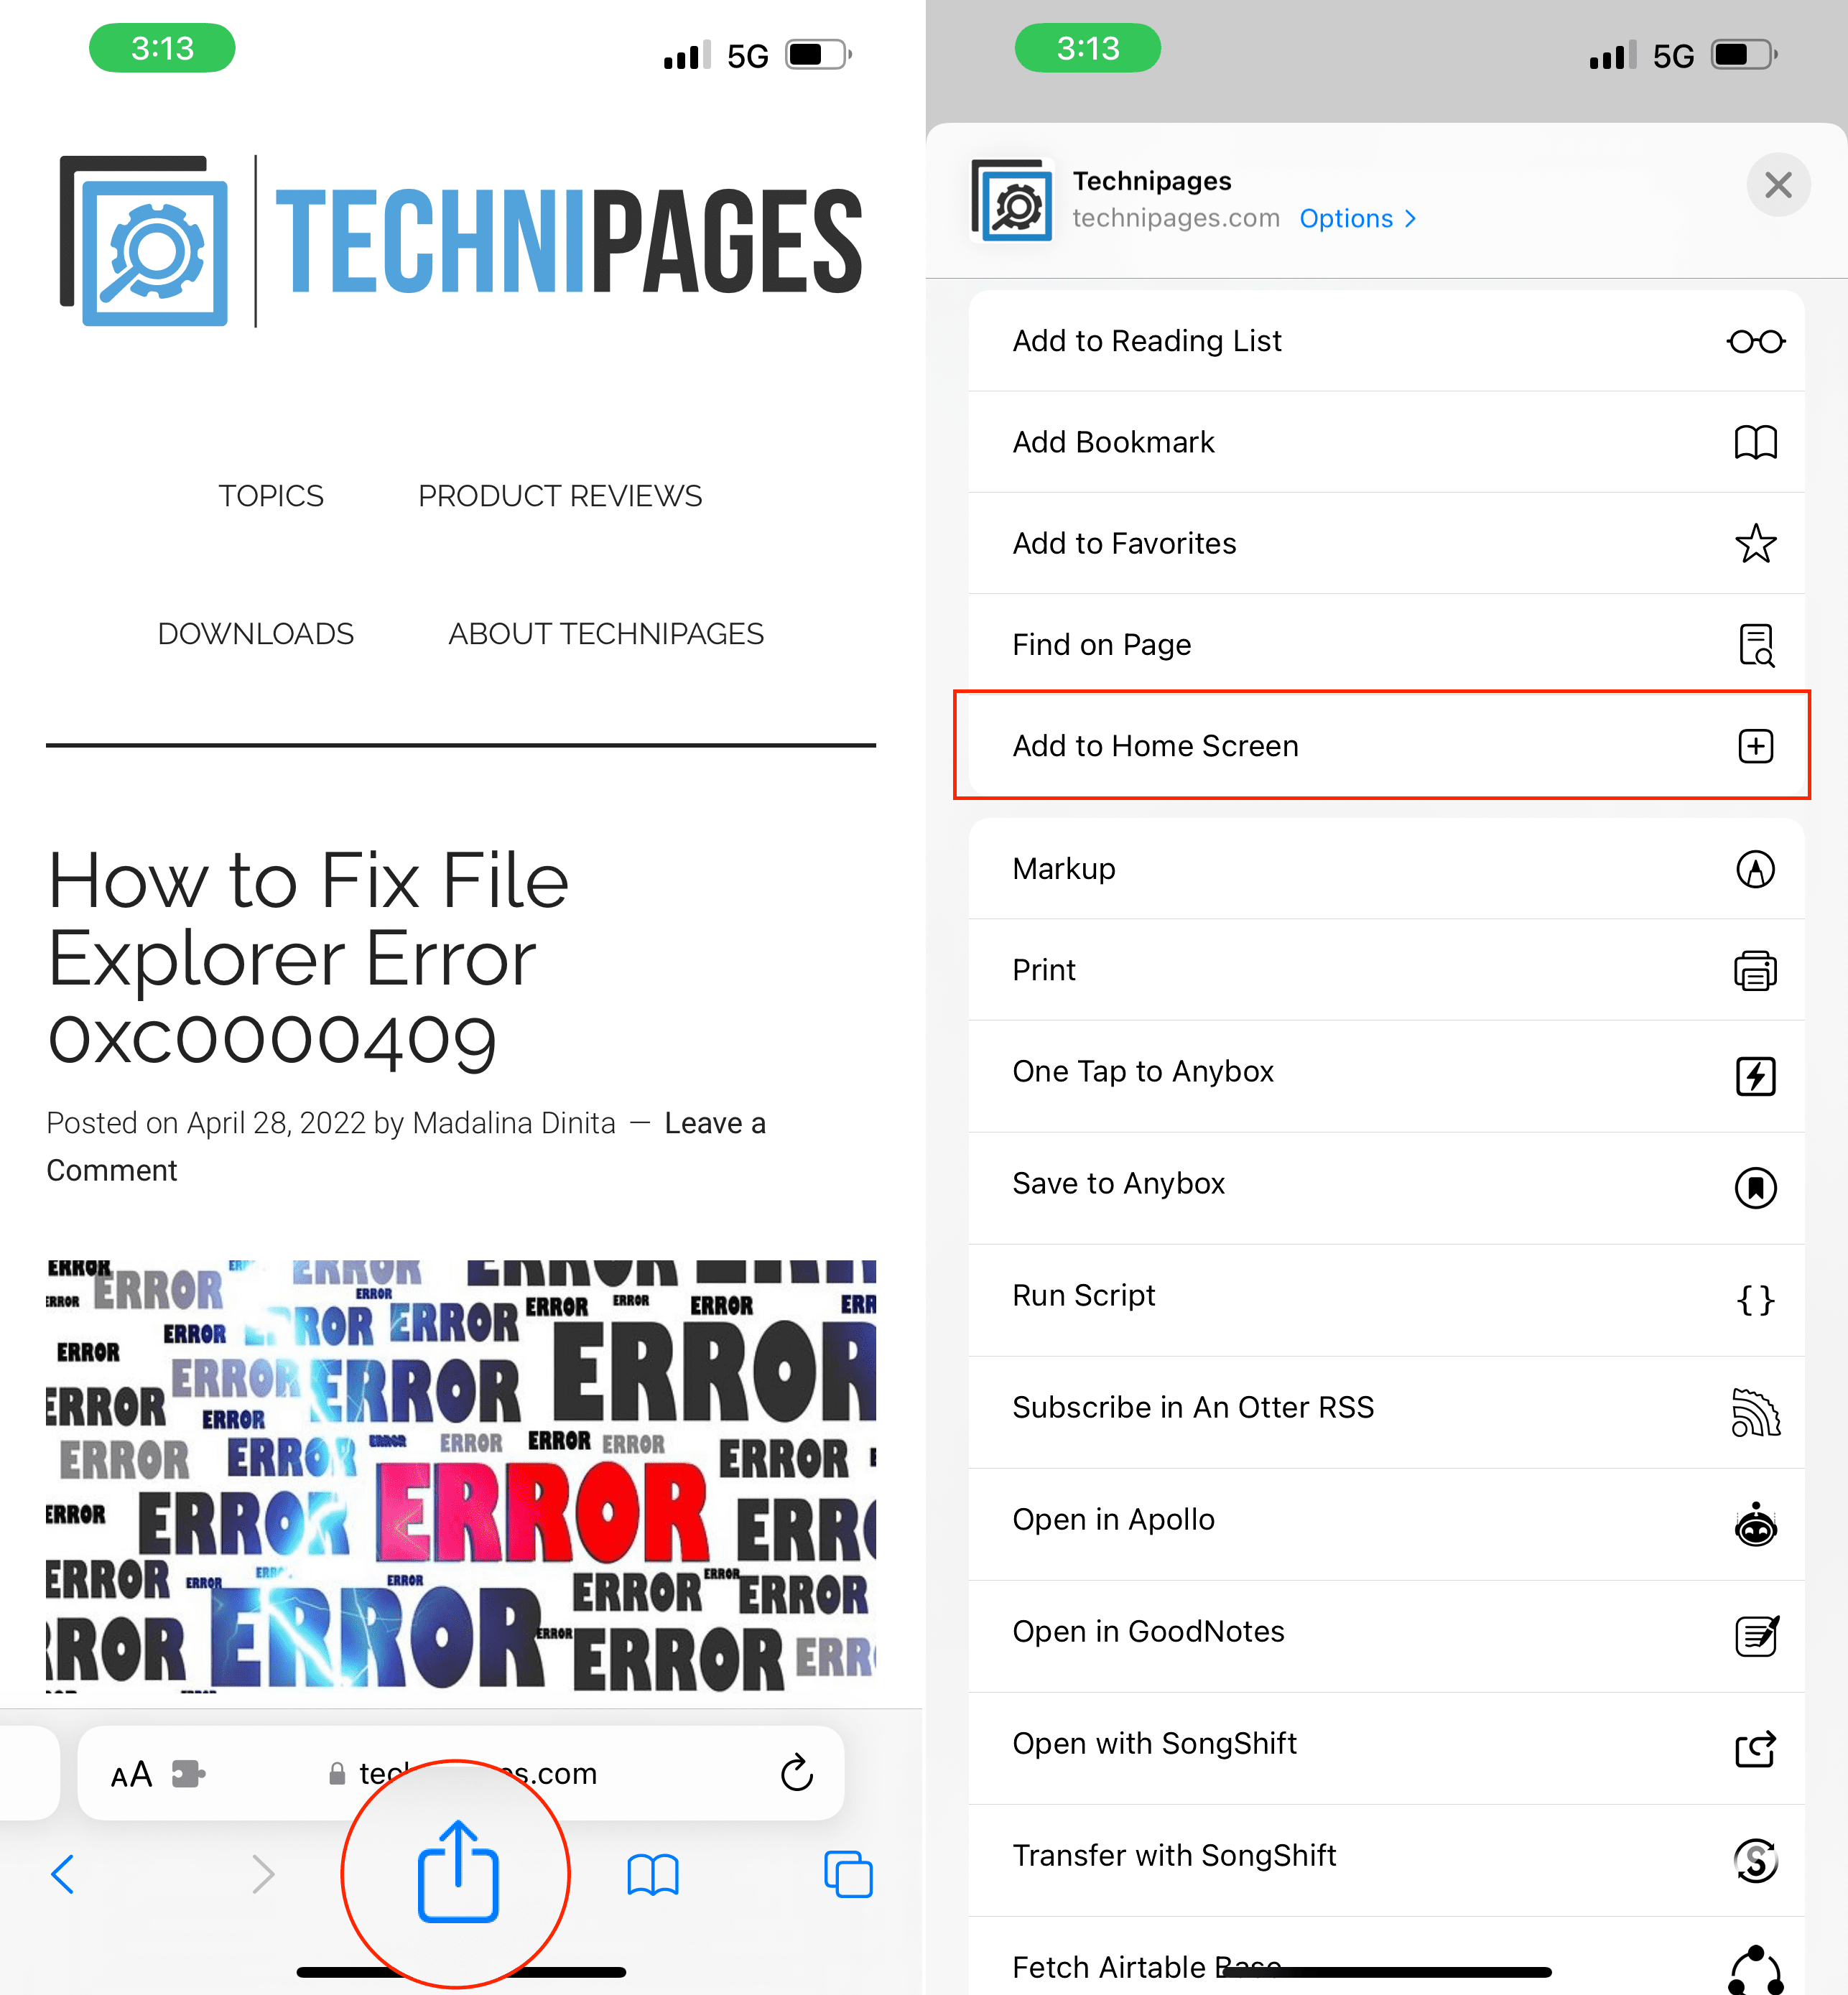Open the Leave a Comment link
Viewport: 1848px width, 1995px height.
406,1146
